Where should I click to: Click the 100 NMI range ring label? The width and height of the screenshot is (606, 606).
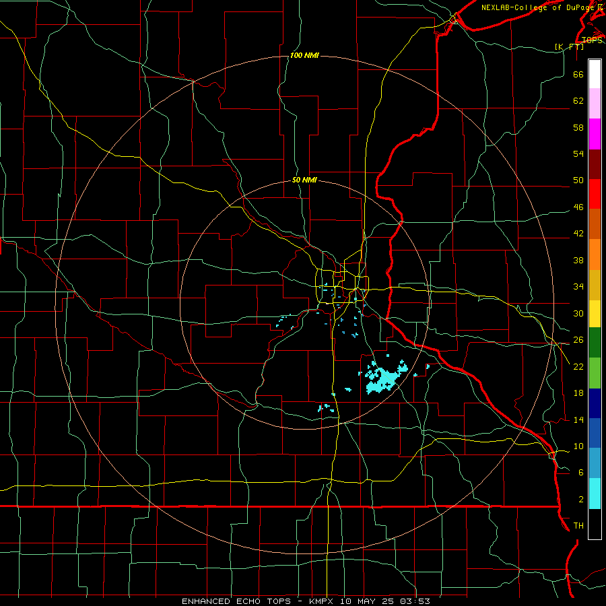304,56
